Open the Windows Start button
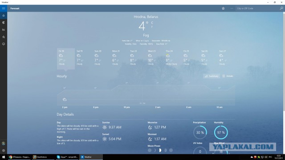This screenshot has height=160, width=285. pyautogui.click(x=4, y=157)
